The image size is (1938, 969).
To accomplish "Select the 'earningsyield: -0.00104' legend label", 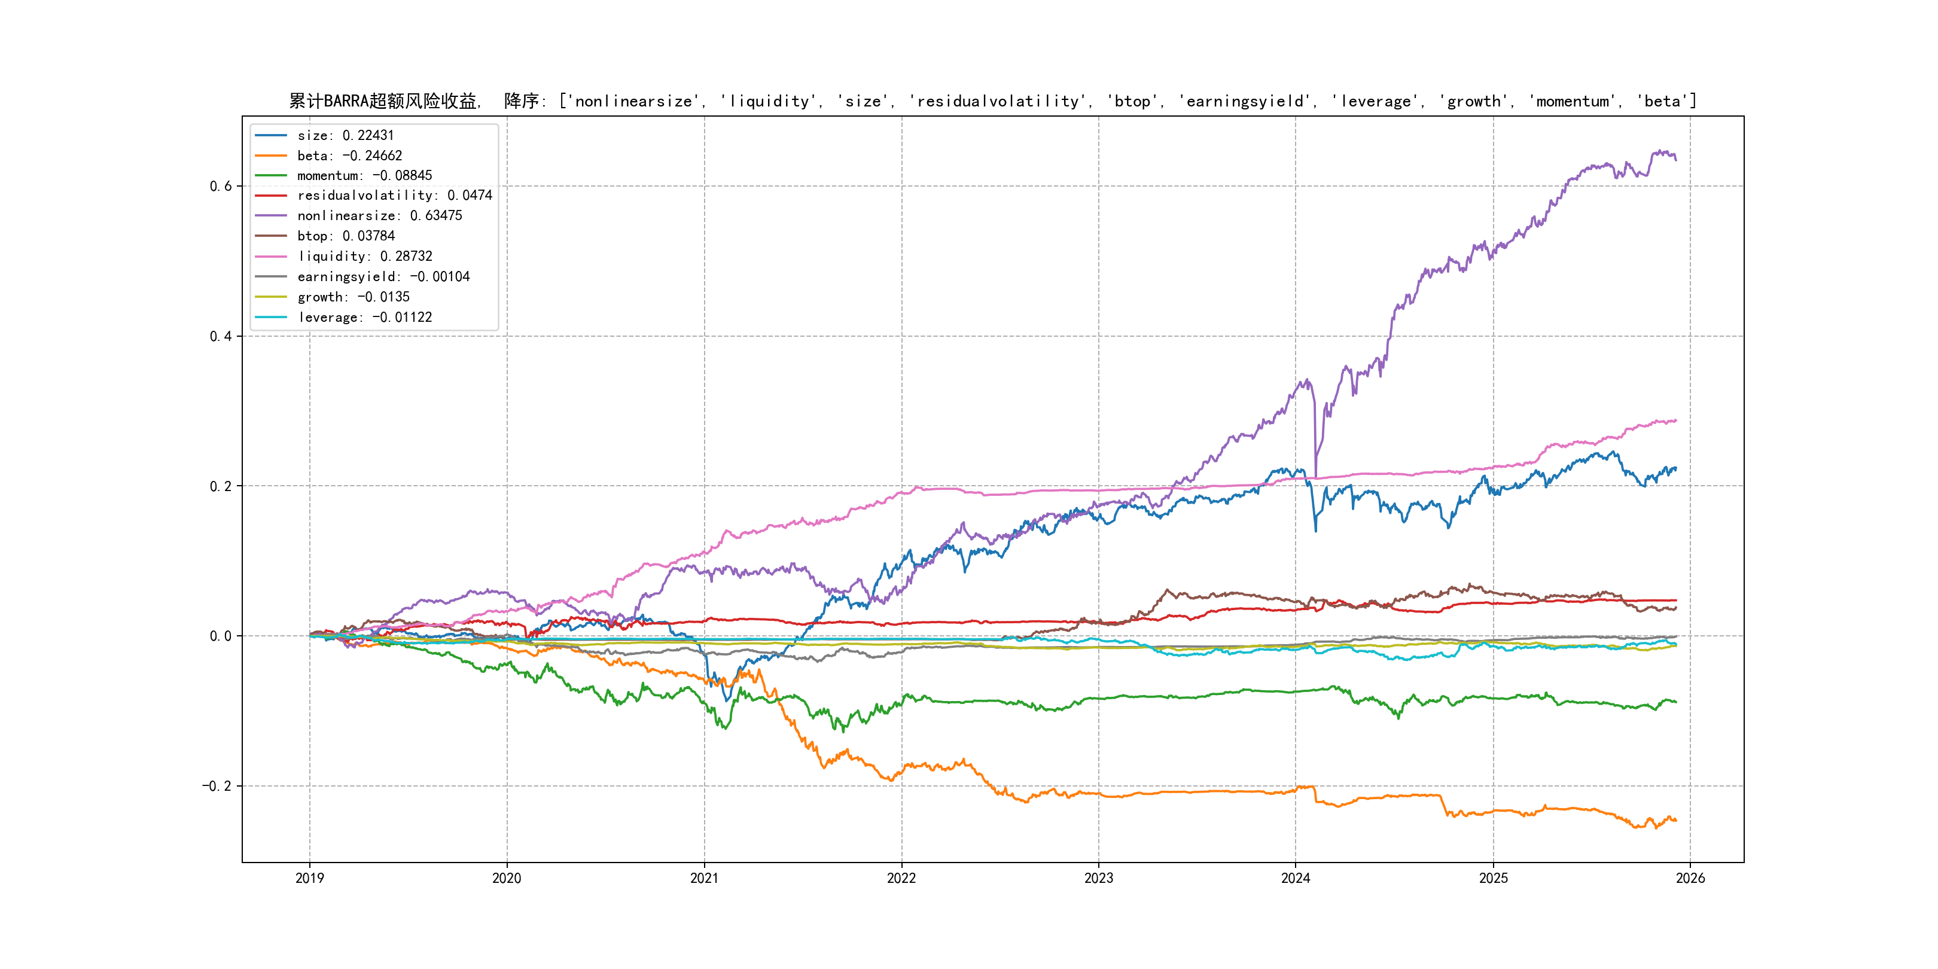I will point(383,277).
